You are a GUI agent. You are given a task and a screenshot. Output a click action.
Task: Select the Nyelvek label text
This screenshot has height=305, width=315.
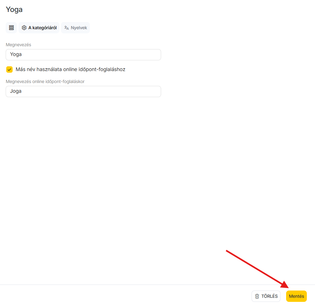coord(79,28)
